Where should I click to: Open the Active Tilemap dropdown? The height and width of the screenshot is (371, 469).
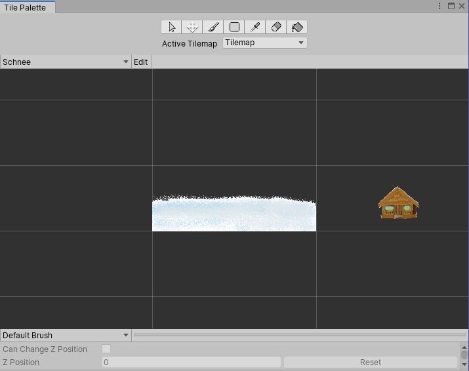click(265, 43)
